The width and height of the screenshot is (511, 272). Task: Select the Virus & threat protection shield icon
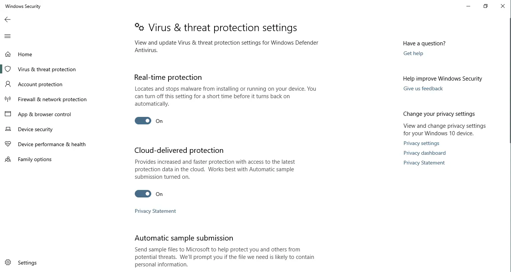(x=8, y=69)
